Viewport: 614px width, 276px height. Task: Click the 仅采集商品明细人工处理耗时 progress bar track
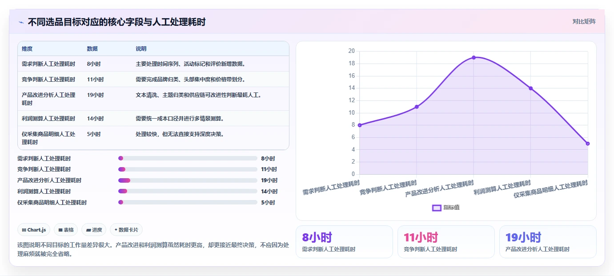(x=188, y=203)
